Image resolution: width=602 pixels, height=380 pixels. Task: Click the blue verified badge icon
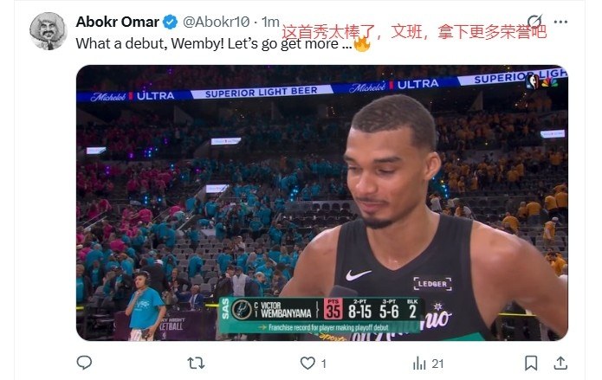(170, 22)
